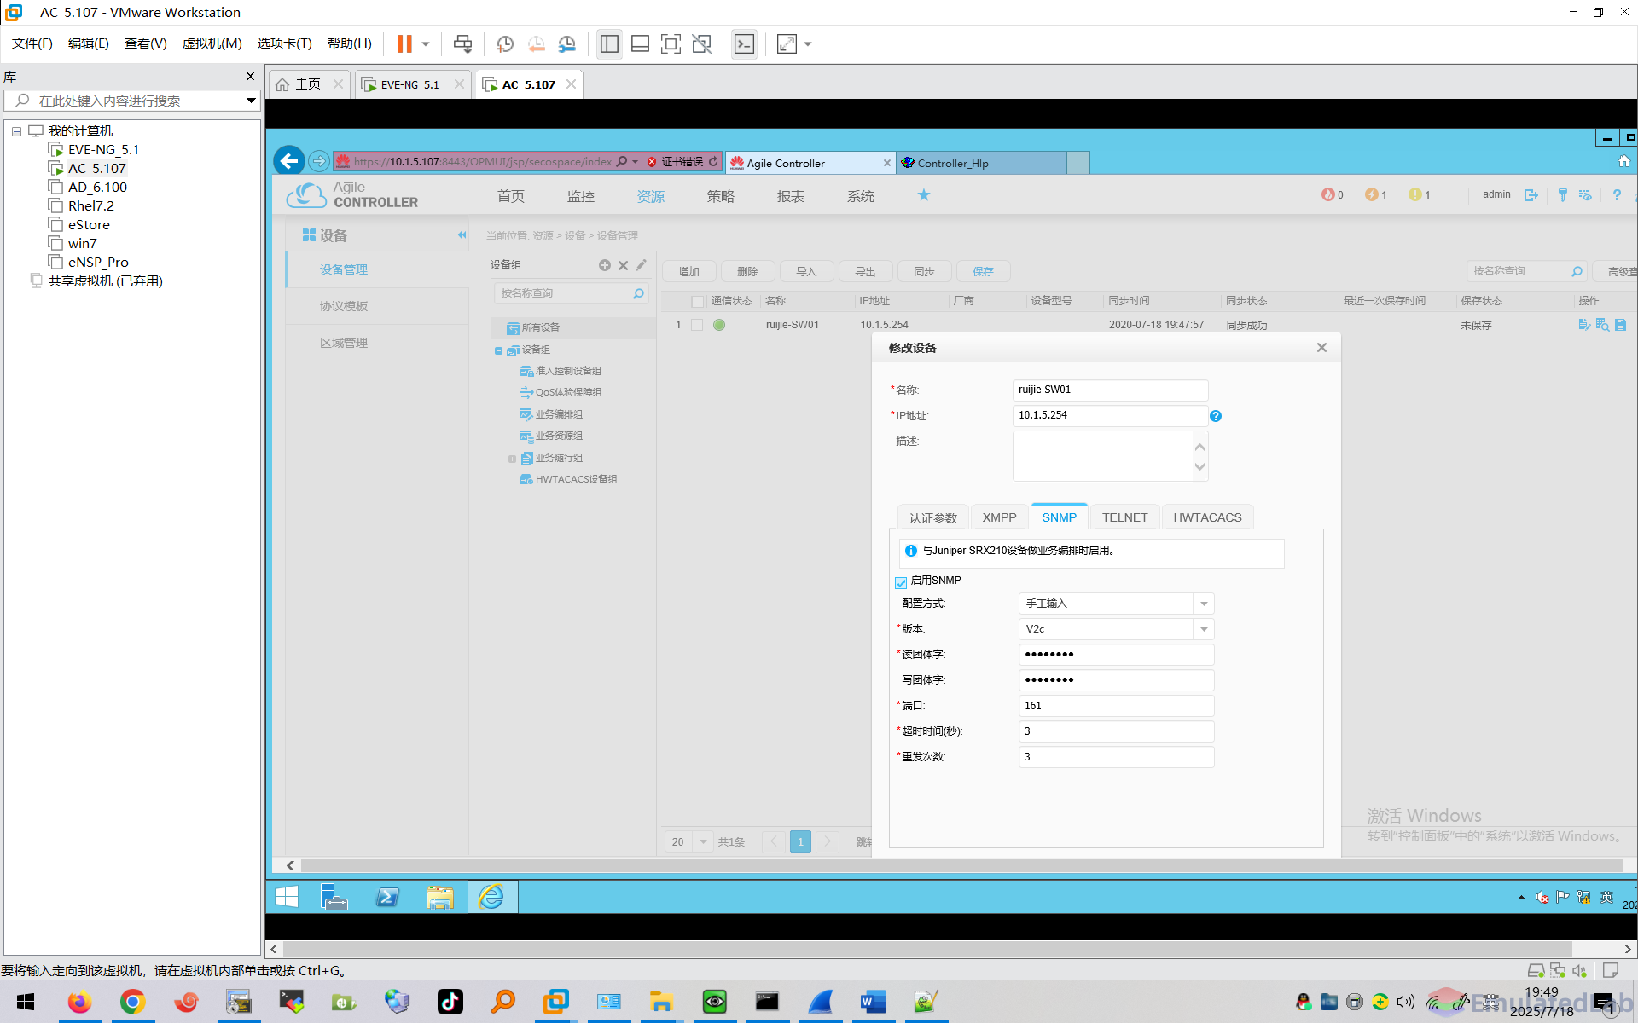Open the 策略 navigation menu

(721, 196)
